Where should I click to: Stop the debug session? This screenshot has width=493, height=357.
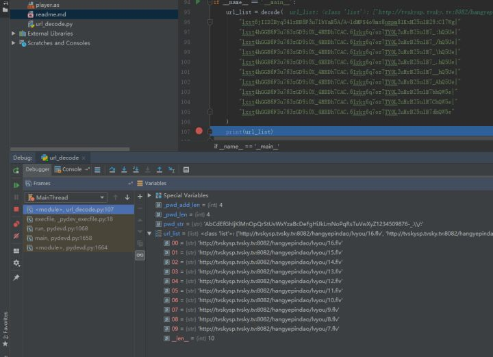coord(16,209)
